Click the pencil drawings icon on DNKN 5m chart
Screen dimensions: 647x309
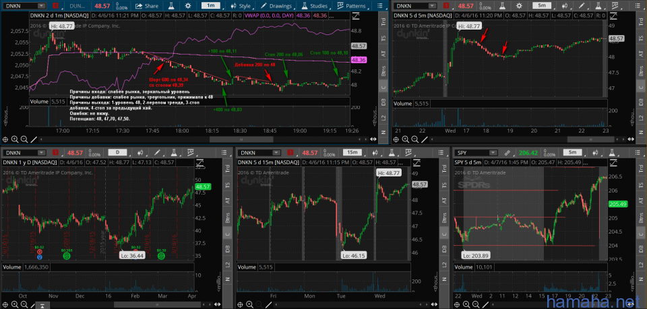pyautogui.click(x=582, y=6)
